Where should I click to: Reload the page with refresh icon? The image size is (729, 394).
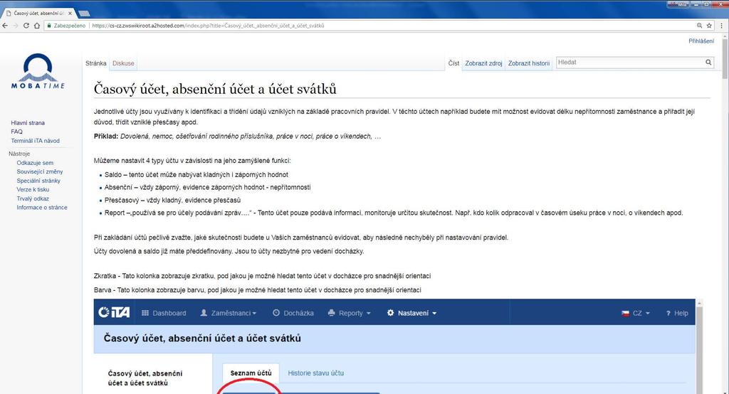[x=26, y=26]
